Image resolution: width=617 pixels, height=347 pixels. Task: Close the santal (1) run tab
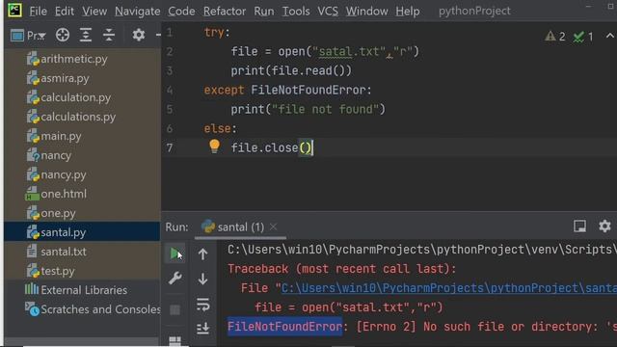[x=274, y=227]
